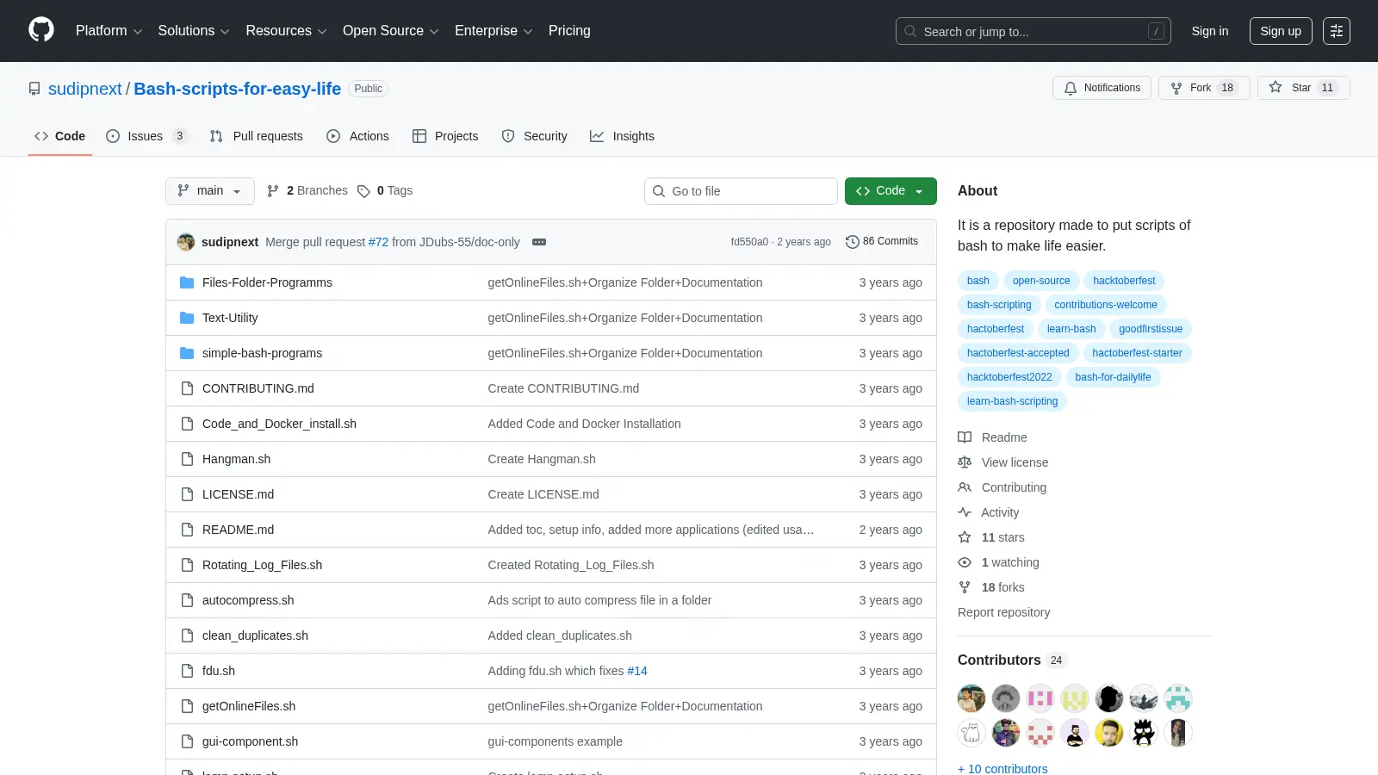Select the goodfirstissue topic tag
1378x775 pixels.
tap(1151, 329)
